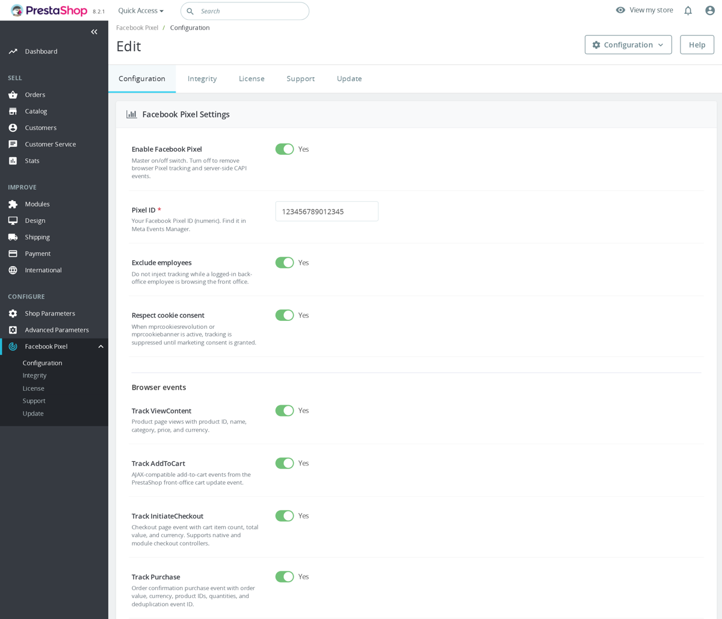Click the View my store eye icon
The width and height of the screenshot is (722, 619).
point(620,10)
